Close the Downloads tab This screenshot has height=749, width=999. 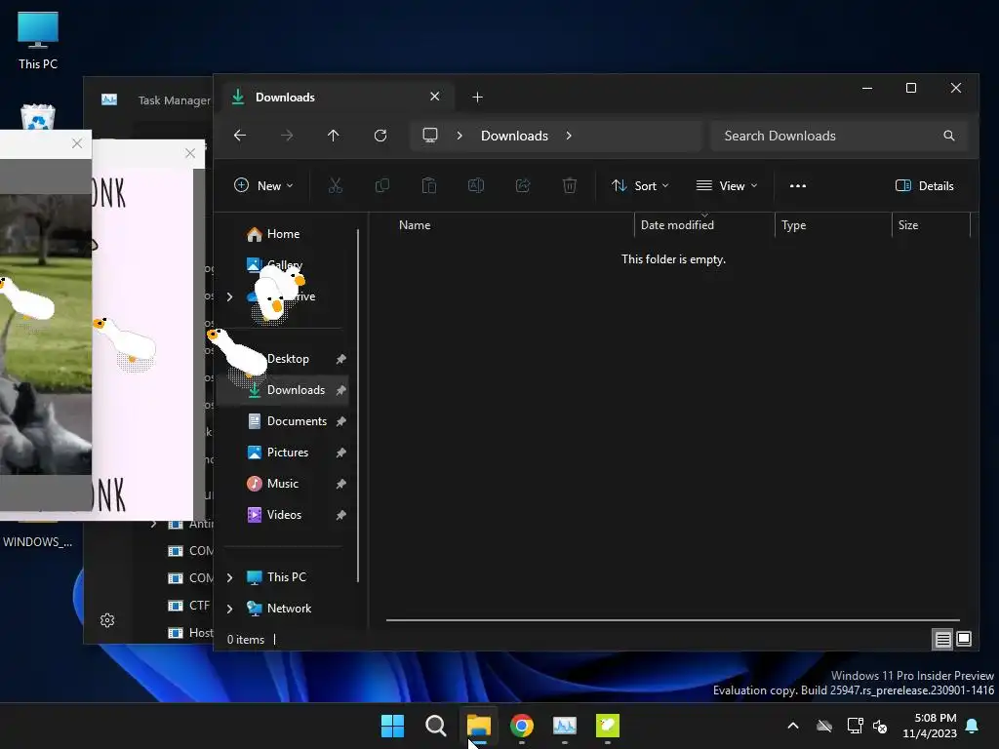pos(434,97)
